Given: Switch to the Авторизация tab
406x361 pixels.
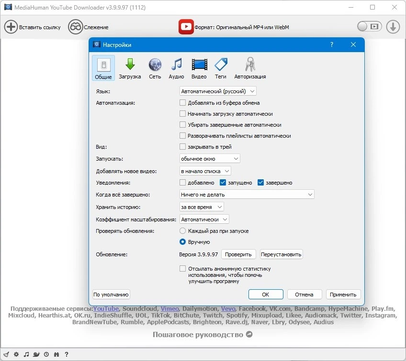Looking at the screenshot, I should pyautogui.click(x=250, y=68).
